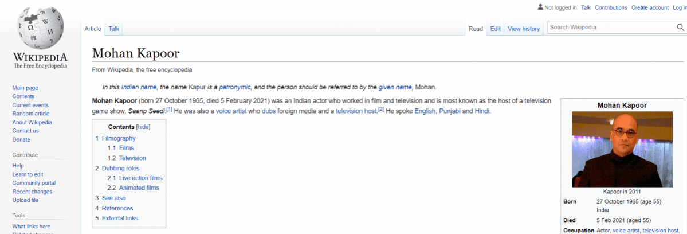Open voice artist link in infobox Occupation
The image size is (687, 234).
click(626, 231)
